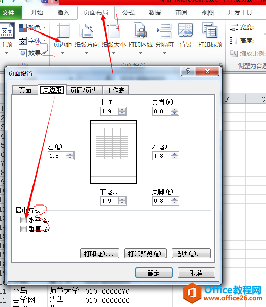
Task: Expand the 主题 dropdown arrow
Action: click(x=6, y=53)
